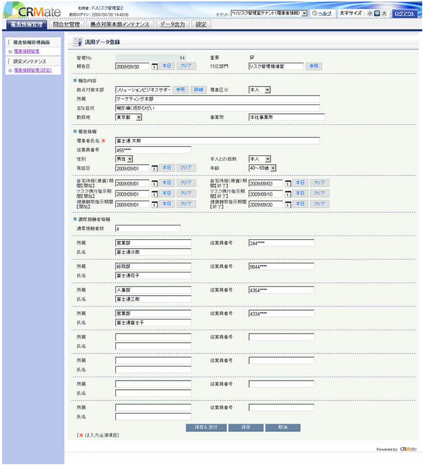Open calendar for マスク携行指示期間 end date
Image resolution: width=424 pixels, height=466 pixels.
(x=287, y=194)
